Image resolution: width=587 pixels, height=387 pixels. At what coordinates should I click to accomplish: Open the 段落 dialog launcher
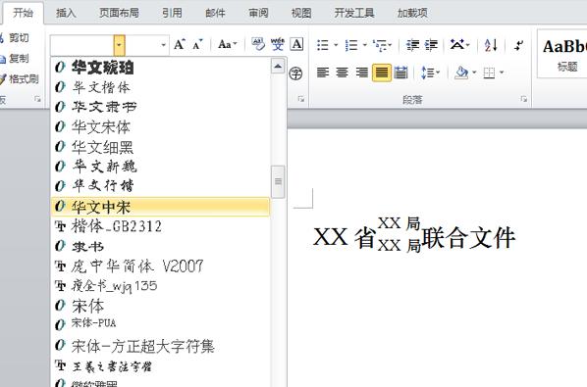[524, 99]
